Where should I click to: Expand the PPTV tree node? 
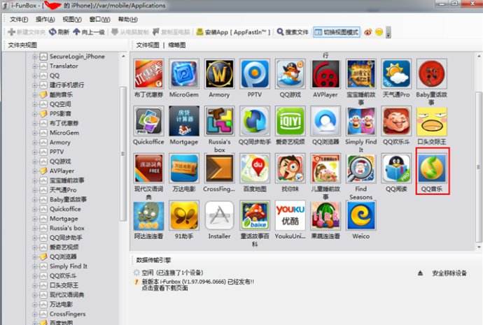pyautogui.click(x=35, y=152)
